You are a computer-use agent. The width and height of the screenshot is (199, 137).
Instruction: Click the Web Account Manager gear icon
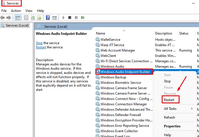tap(98, 50)
